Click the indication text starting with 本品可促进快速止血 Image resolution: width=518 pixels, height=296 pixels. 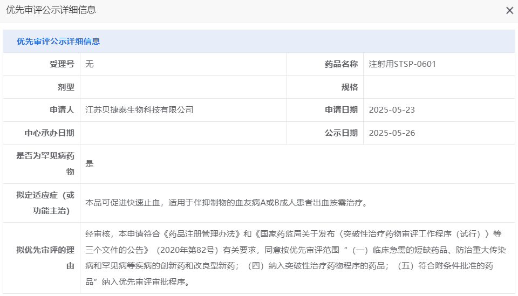click(x=227, y=203)
